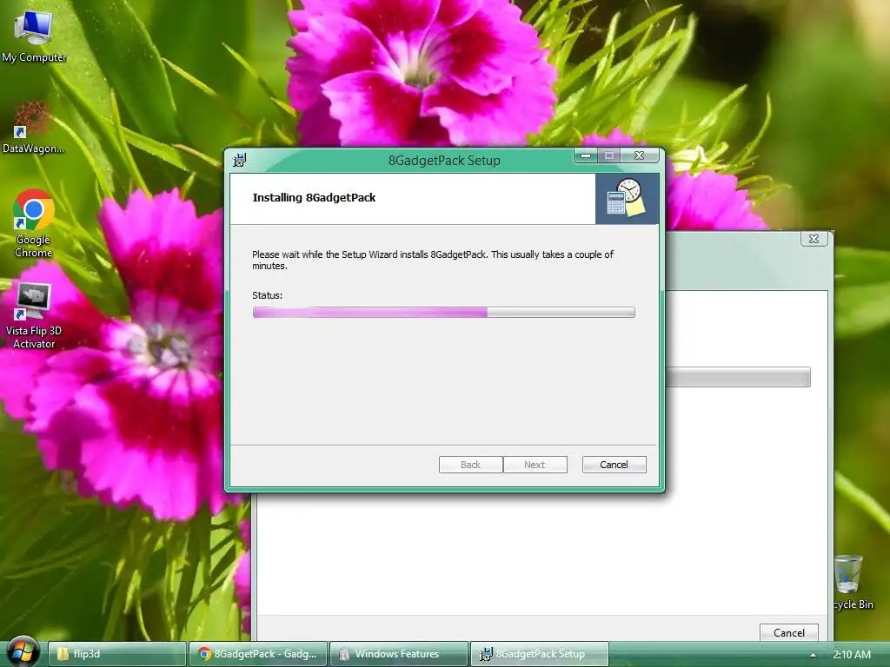Open the DataWagon desktop shortcut
Image resolution: width=890 pixels, height=667 pixels.
(33, 128)
